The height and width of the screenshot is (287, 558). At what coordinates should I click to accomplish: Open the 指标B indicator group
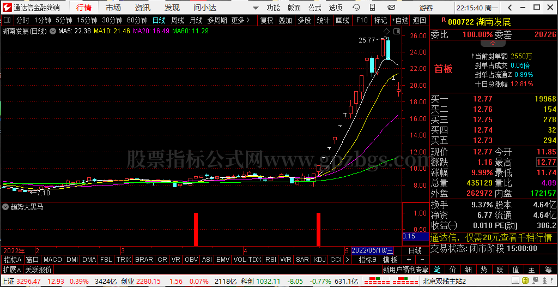(x=368, y=260)
